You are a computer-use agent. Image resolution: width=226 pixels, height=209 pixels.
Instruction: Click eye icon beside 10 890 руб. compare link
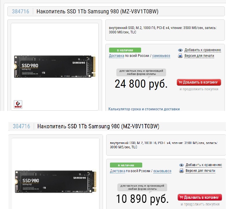(x=181, y=165)
